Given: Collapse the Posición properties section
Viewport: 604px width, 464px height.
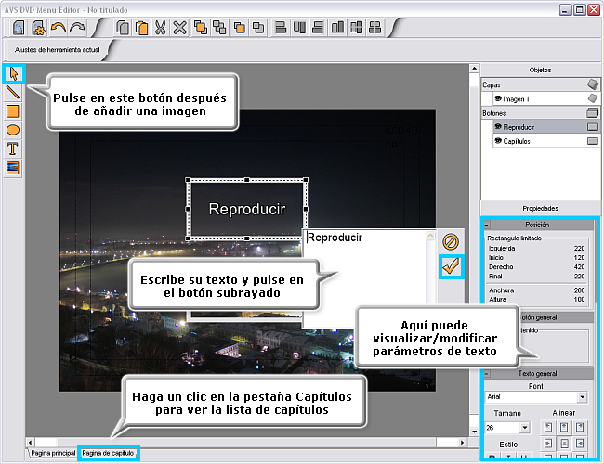Looking at the screenshot, I should (487, 225).
